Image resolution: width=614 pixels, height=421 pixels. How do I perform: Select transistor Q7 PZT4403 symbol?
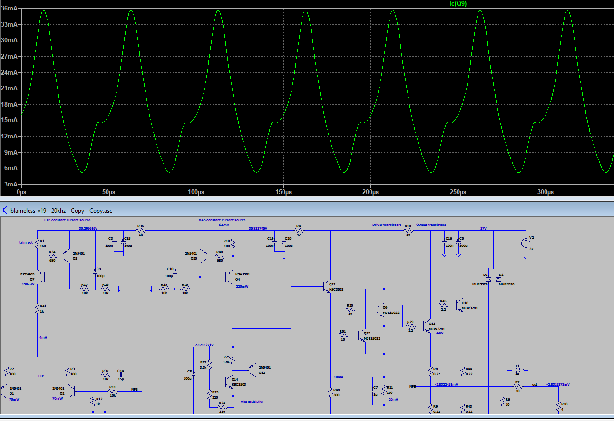pos(40,276)
